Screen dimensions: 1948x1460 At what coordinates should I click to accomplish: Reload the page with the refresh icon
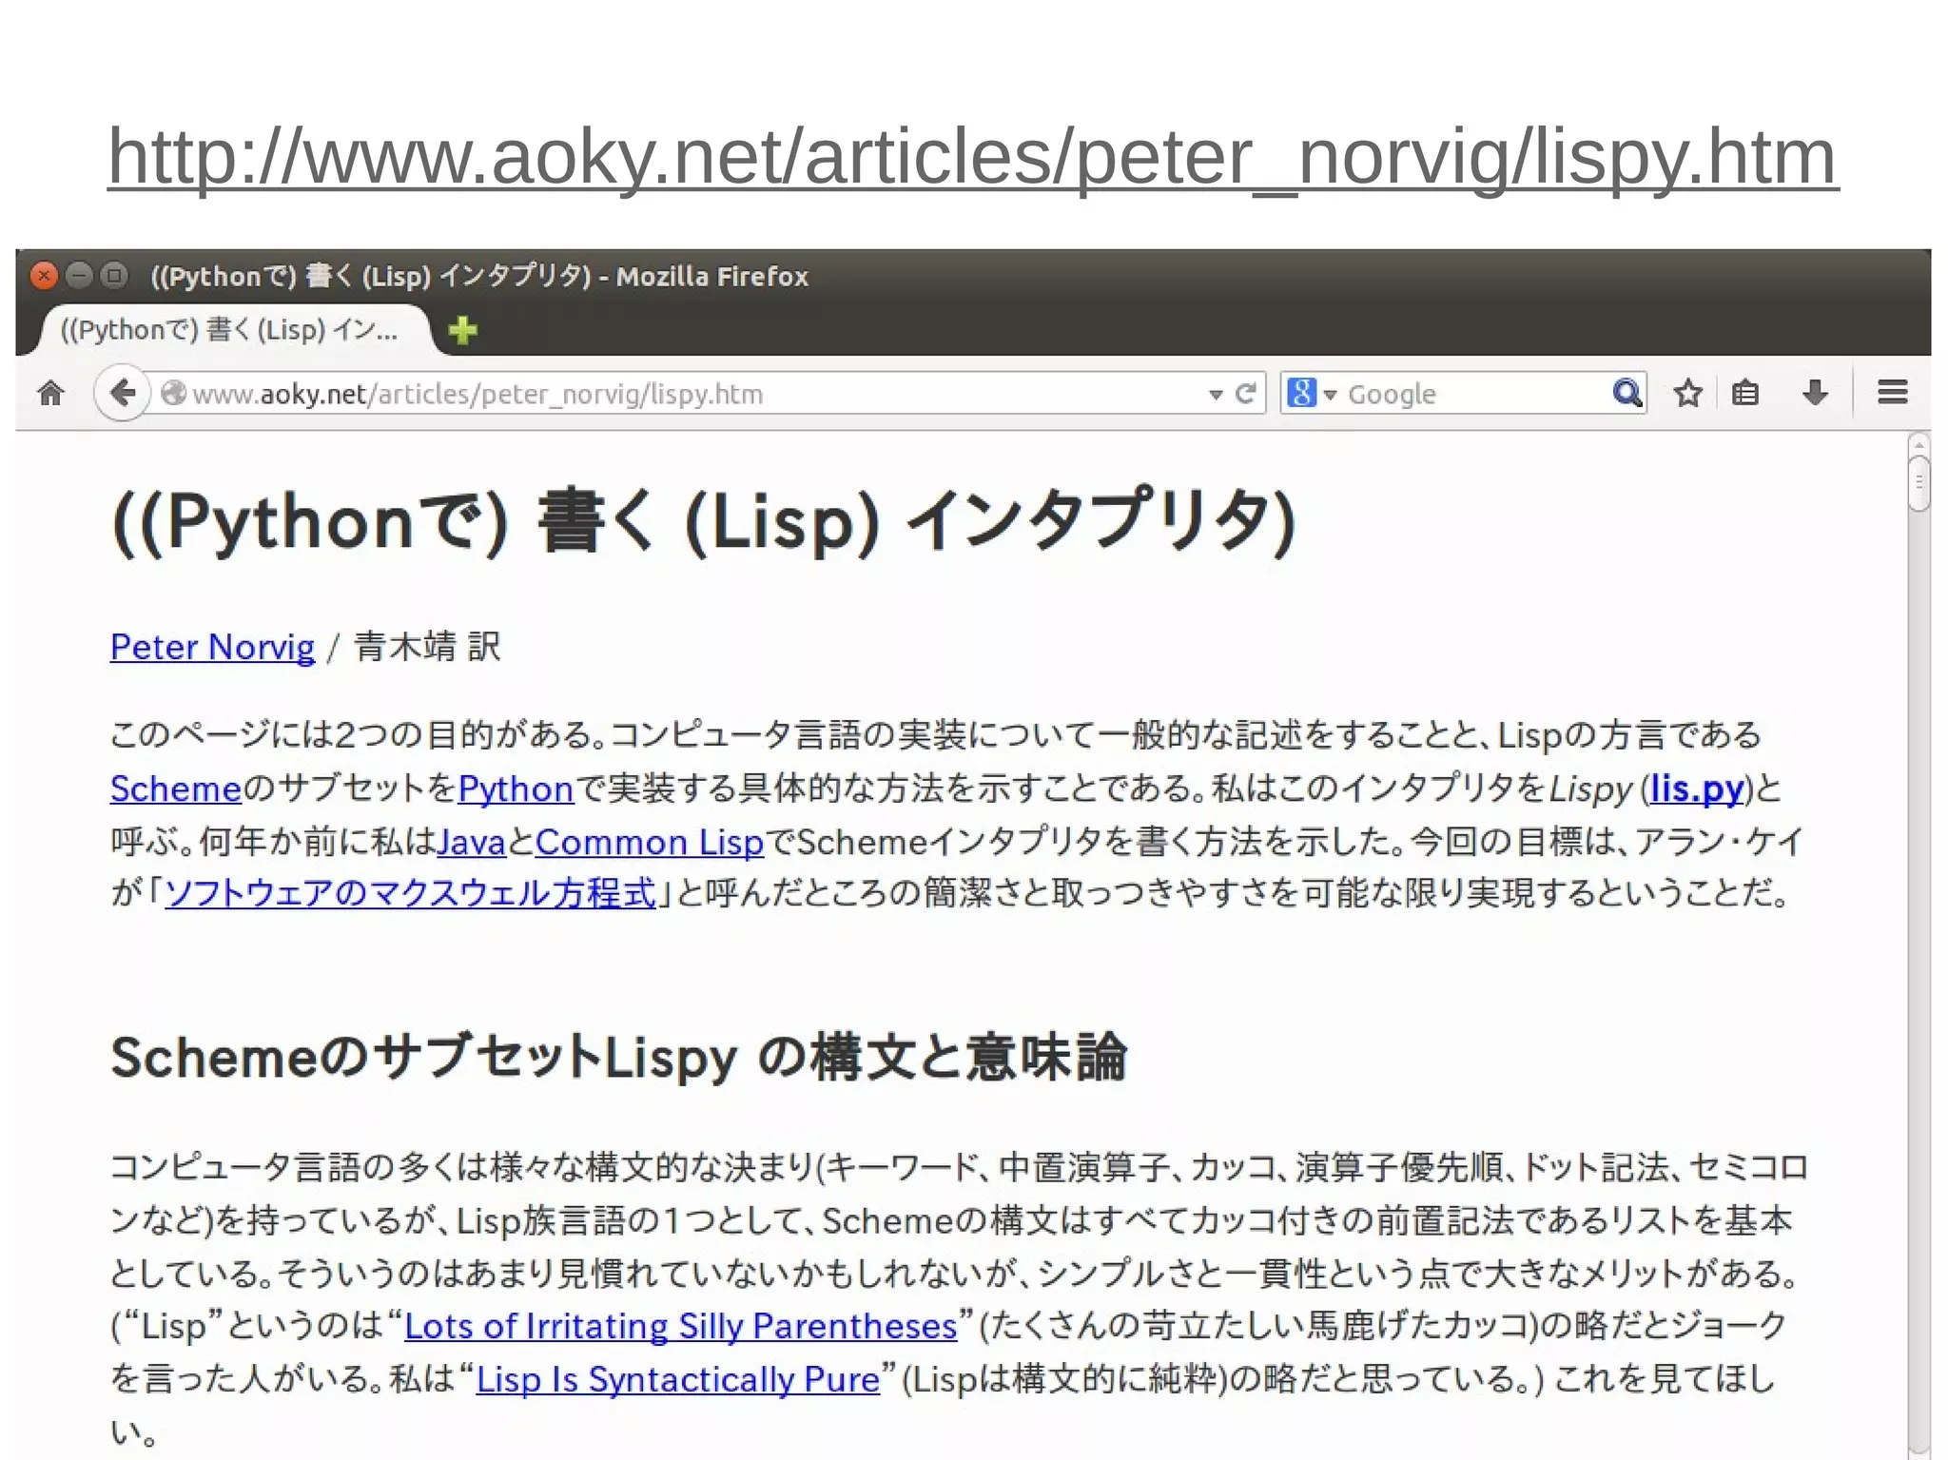tap(1245, 393)
